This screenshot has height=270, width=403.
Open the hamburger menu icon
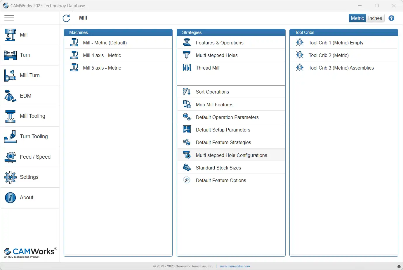point(9,18)
